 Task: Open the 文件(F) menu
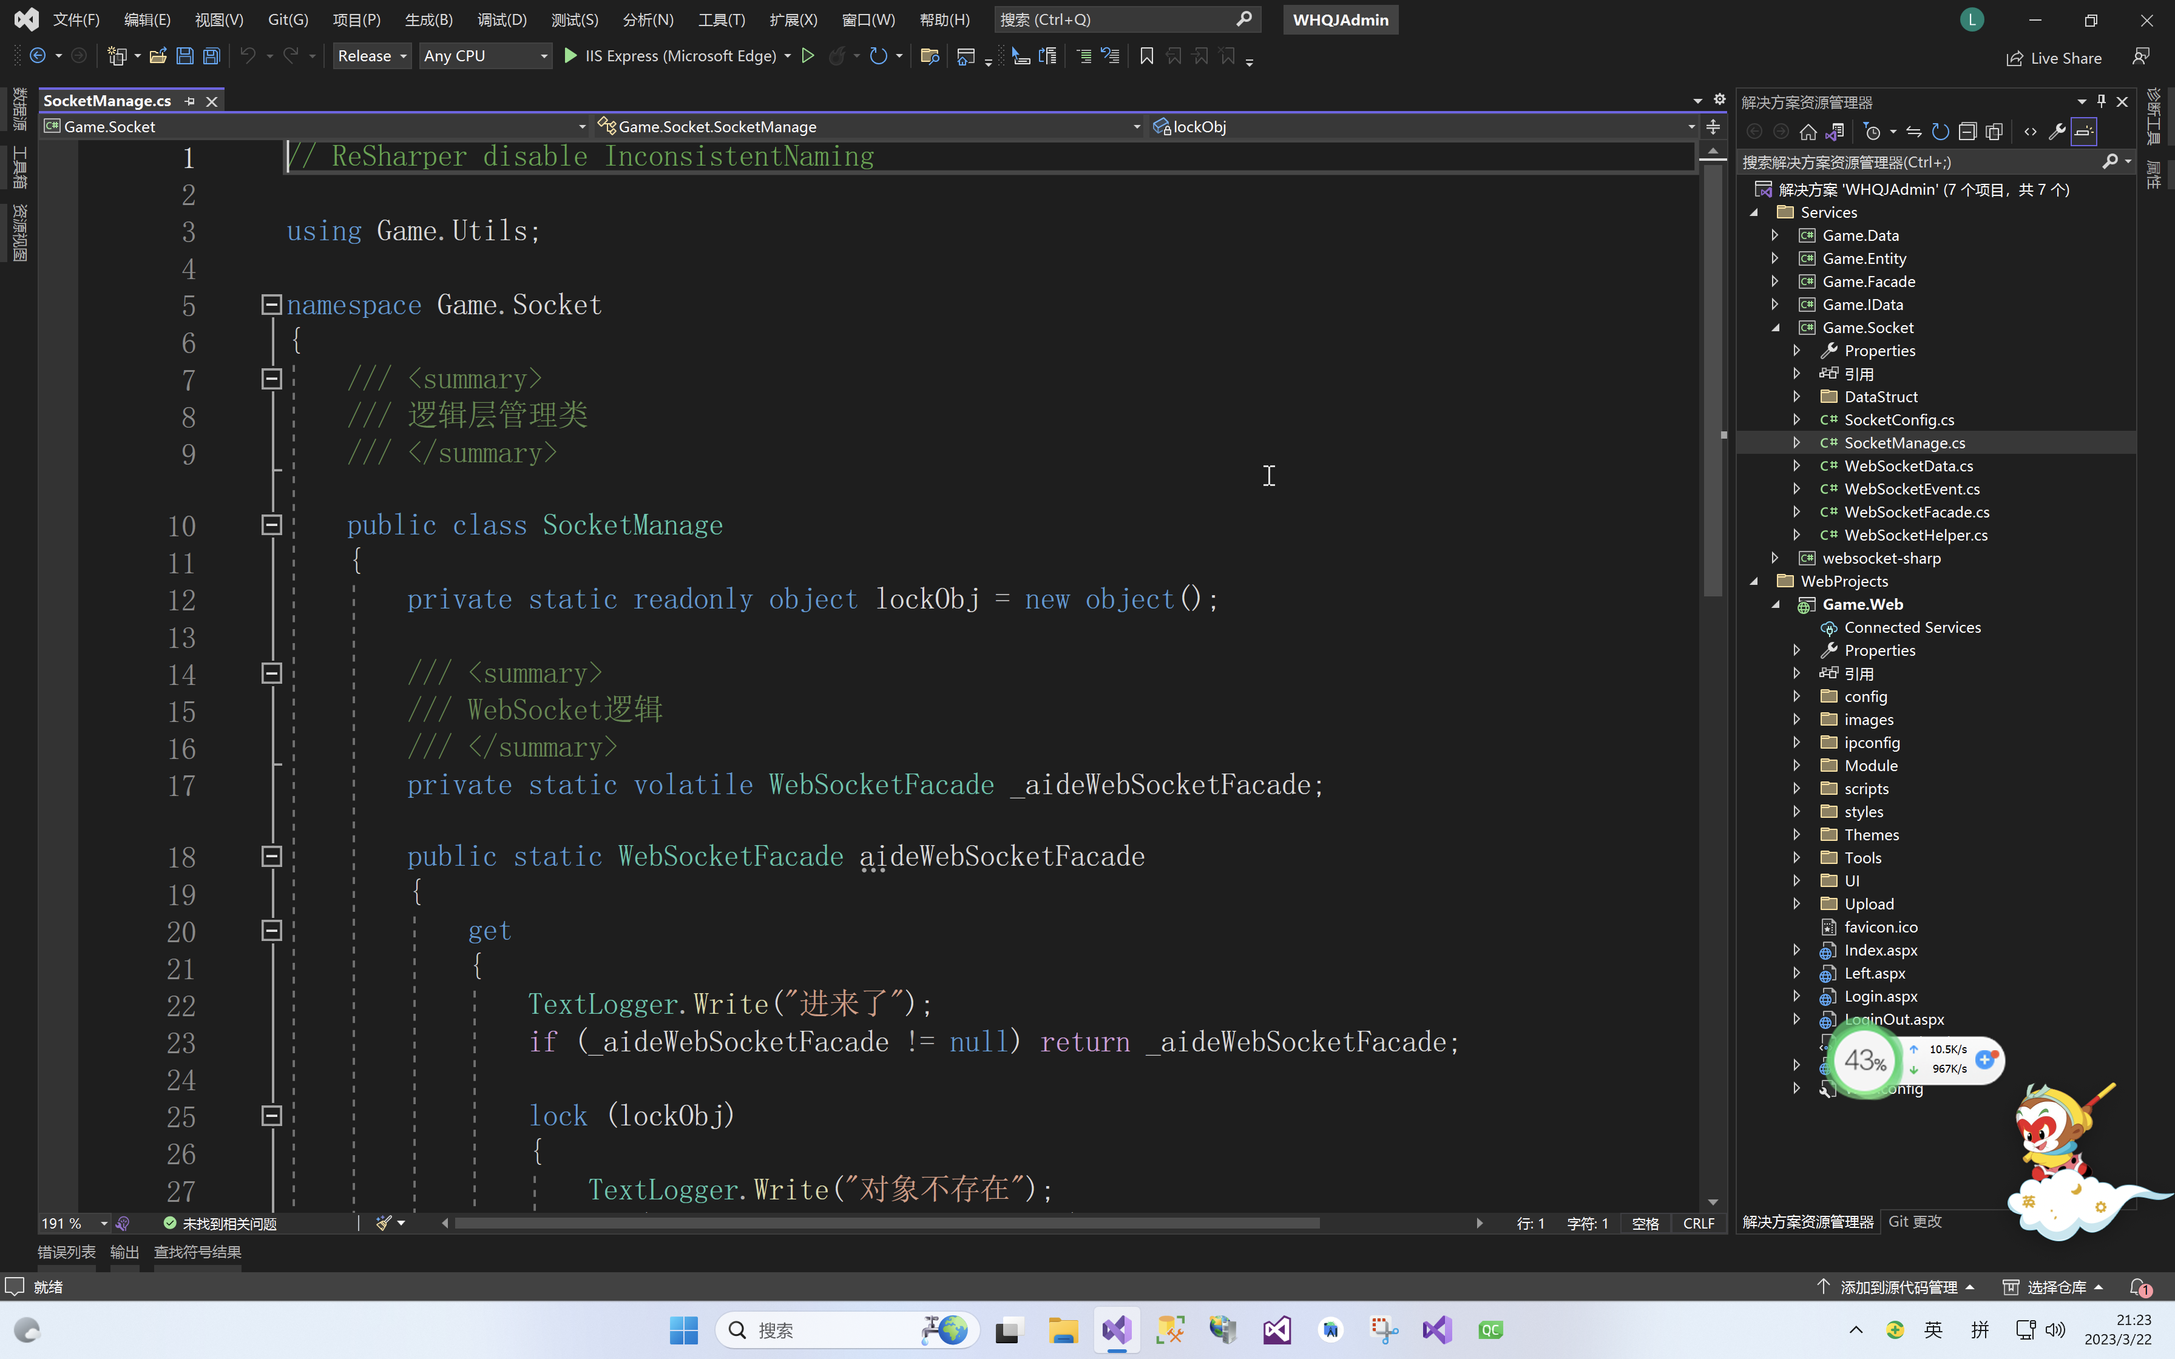[x=76, y=20]
